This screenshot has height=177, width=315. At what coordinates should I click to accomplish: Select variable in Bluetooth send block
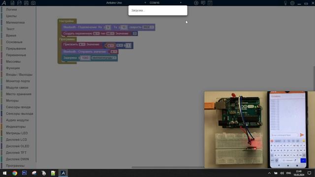coord(114,52)
